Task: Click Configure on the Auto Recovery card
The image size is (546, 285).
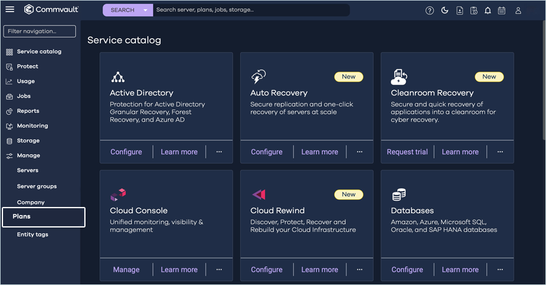Action: (266, 152)
